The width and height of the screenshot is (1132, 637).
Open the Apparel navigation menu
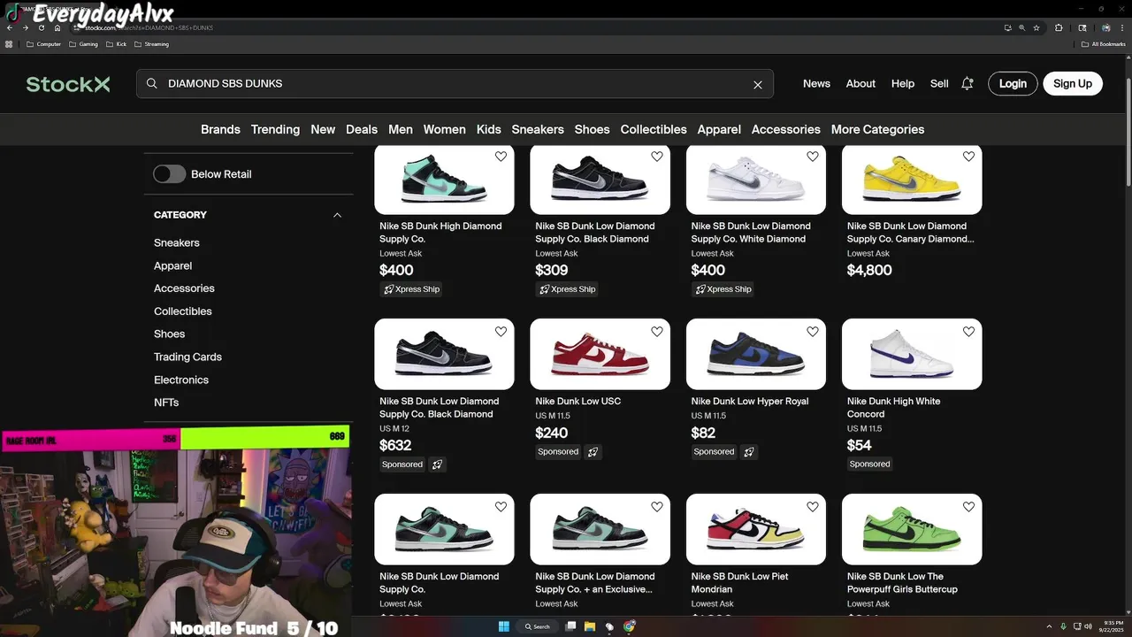[719, 129]
